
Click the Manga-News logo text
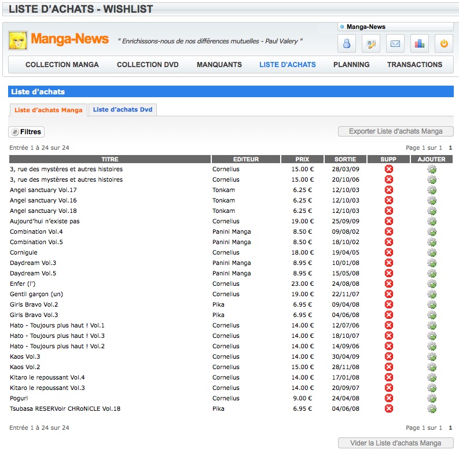[x=69, y=39]
